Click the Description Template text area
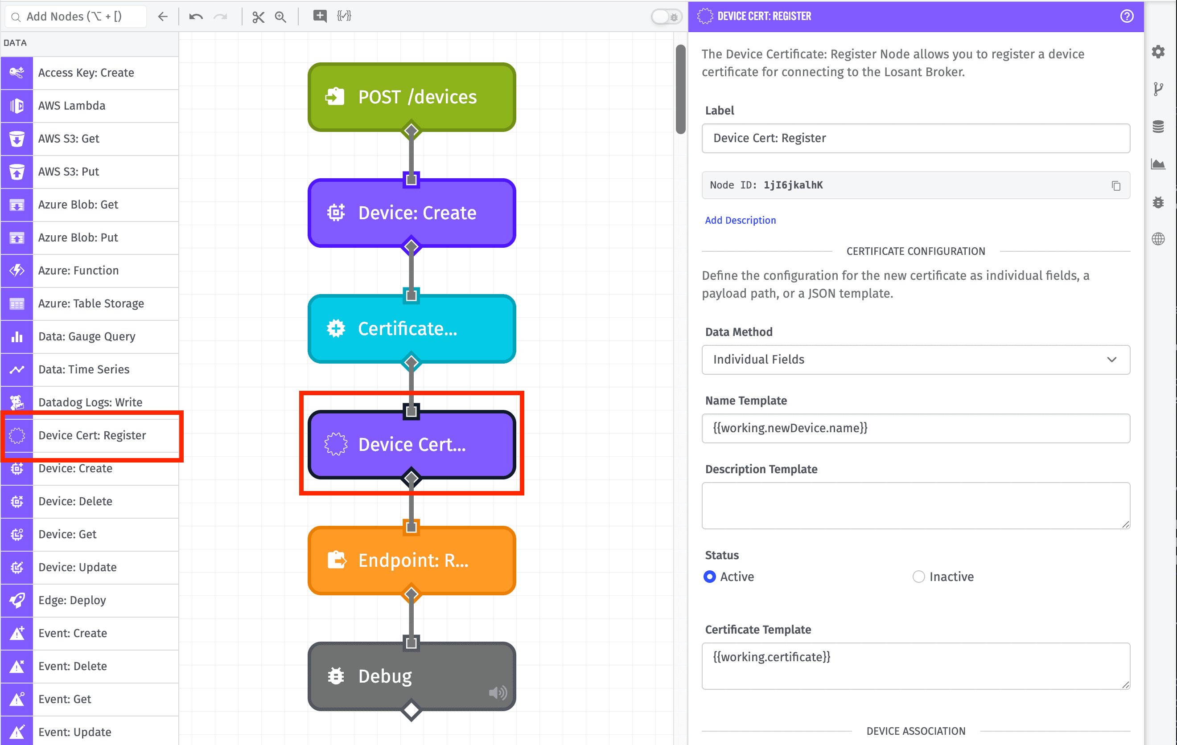1177x745 pixels. [915, 506]
